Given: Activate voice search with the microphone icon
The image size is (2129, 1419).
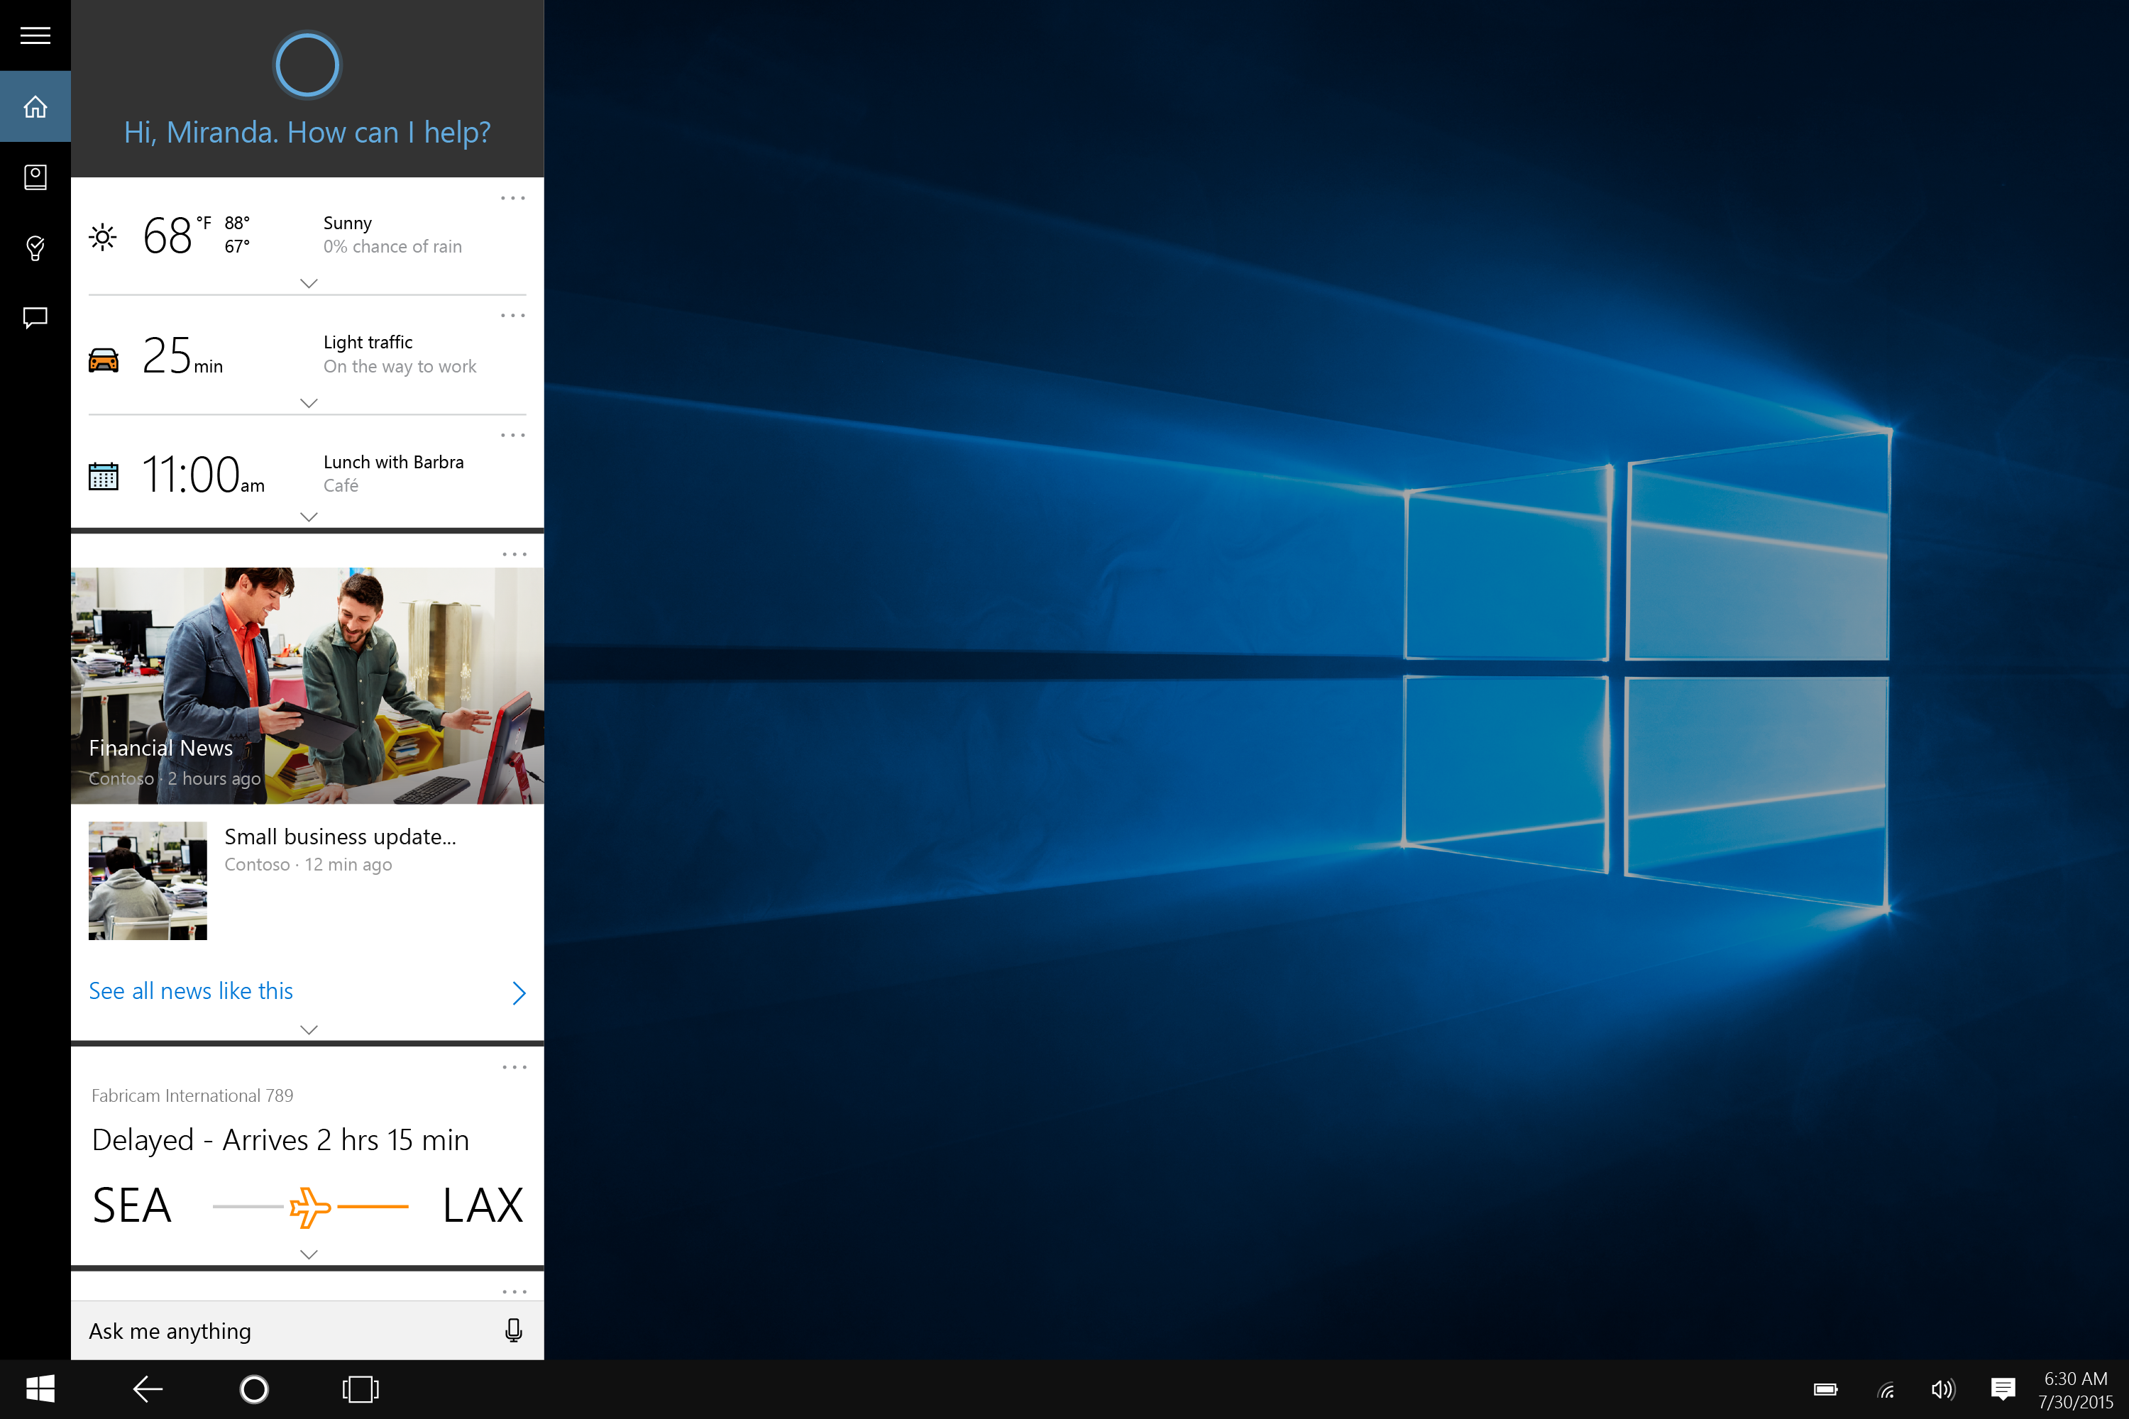Looking at the screenshot, I should (512, 1330).
